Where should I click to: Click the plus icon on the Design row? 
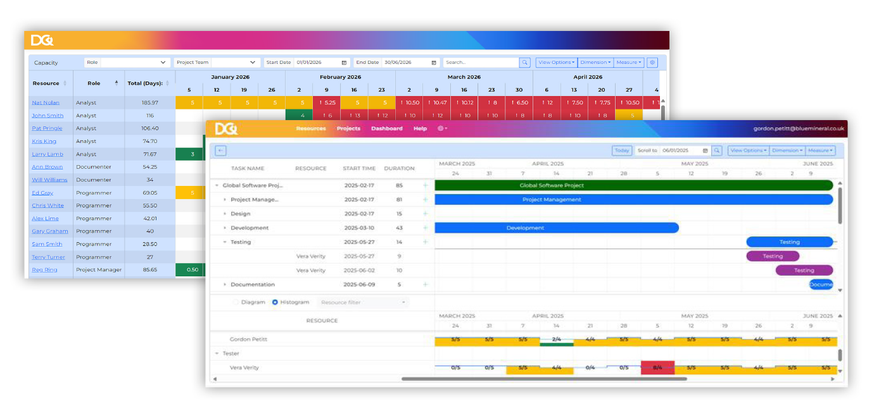(x=425, y=214)
